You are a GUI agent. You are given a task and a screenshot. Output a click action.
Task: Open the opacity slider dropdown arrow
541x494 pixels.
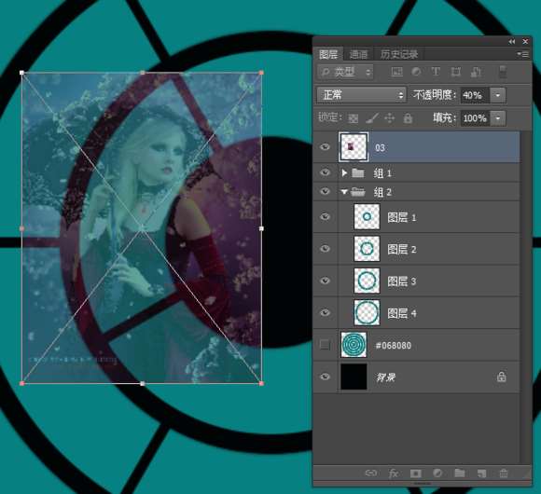498,95
